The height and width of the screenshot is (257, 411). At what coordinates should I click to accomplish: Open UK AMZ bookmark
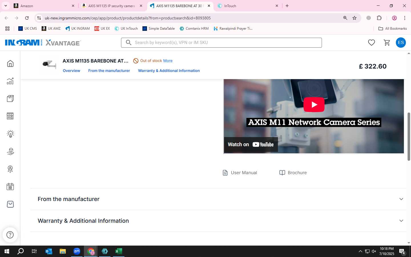click(51, 29)
